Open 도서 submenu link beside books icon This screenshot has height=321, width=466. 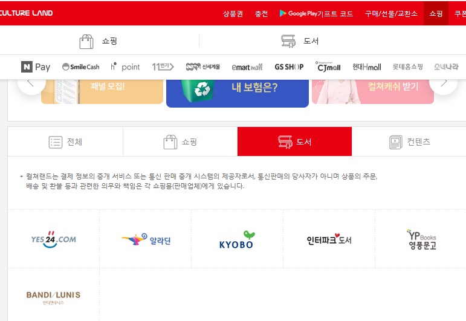[x=311, y=41]
